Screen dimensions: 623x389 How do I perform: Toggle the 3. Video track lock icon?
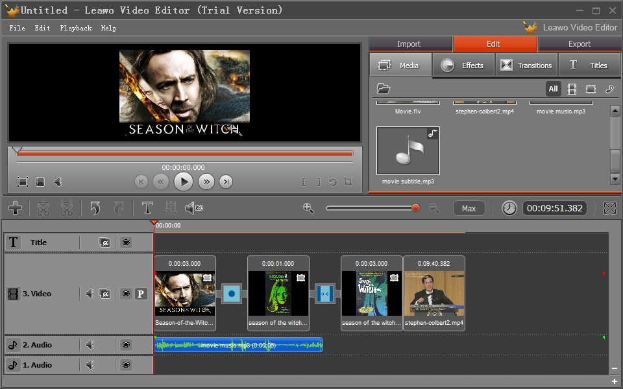(x=104, y=294)
